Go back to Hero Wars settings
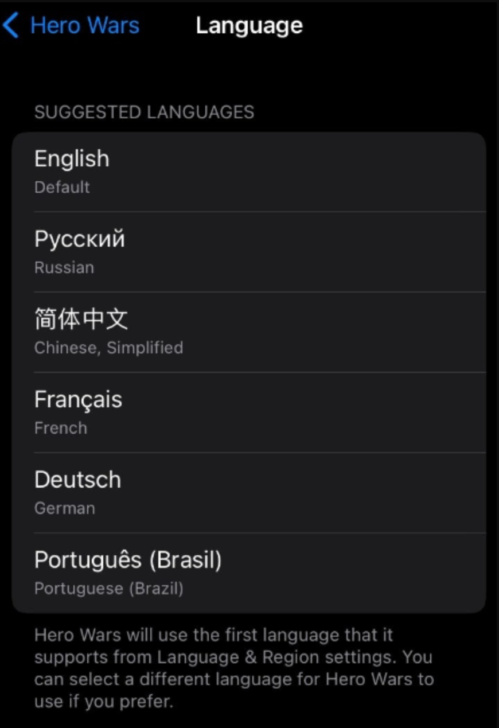The height and width of the screenshot is (728, 499). pyautogui.click(x=84, y=26)
